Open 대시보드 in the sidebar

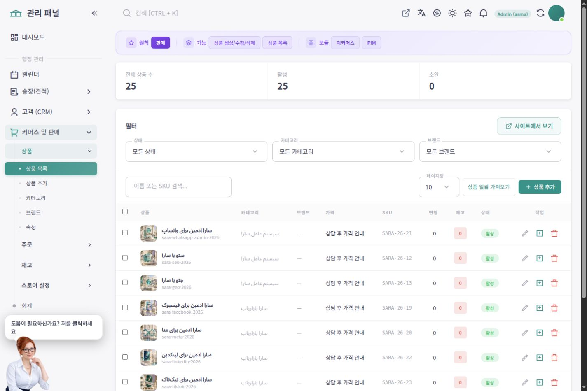pyautogui.click(x=51, y=37)
